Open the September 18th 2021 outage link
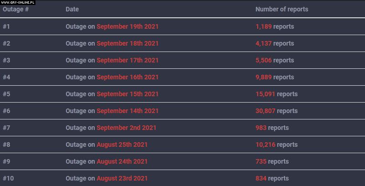 127,43
